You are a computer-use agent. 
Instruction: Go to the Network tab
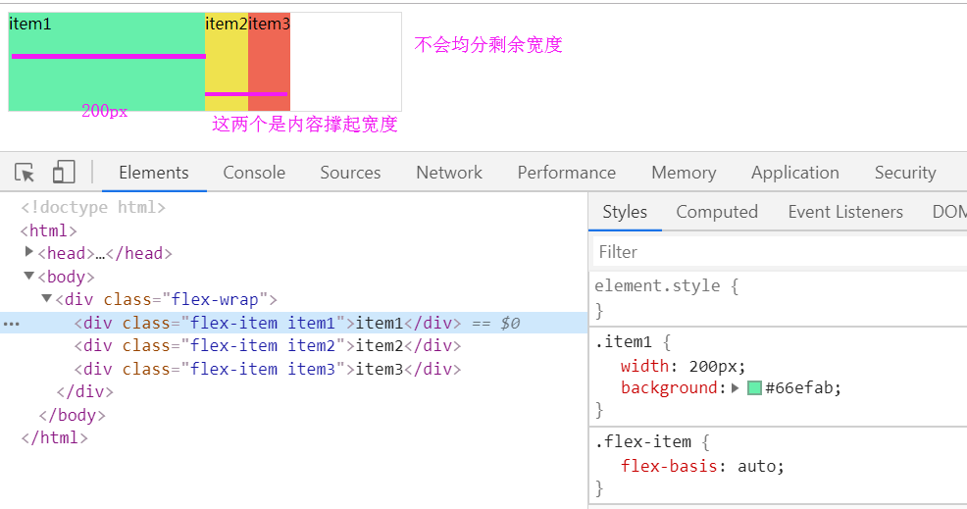449,173
